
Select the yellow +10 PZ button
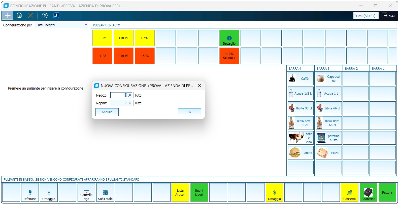coord(123,38)
